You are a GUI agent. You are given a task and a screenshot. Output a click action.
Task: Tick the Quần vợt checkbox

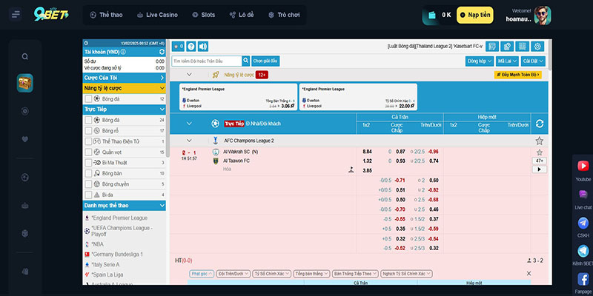[89, 152]
